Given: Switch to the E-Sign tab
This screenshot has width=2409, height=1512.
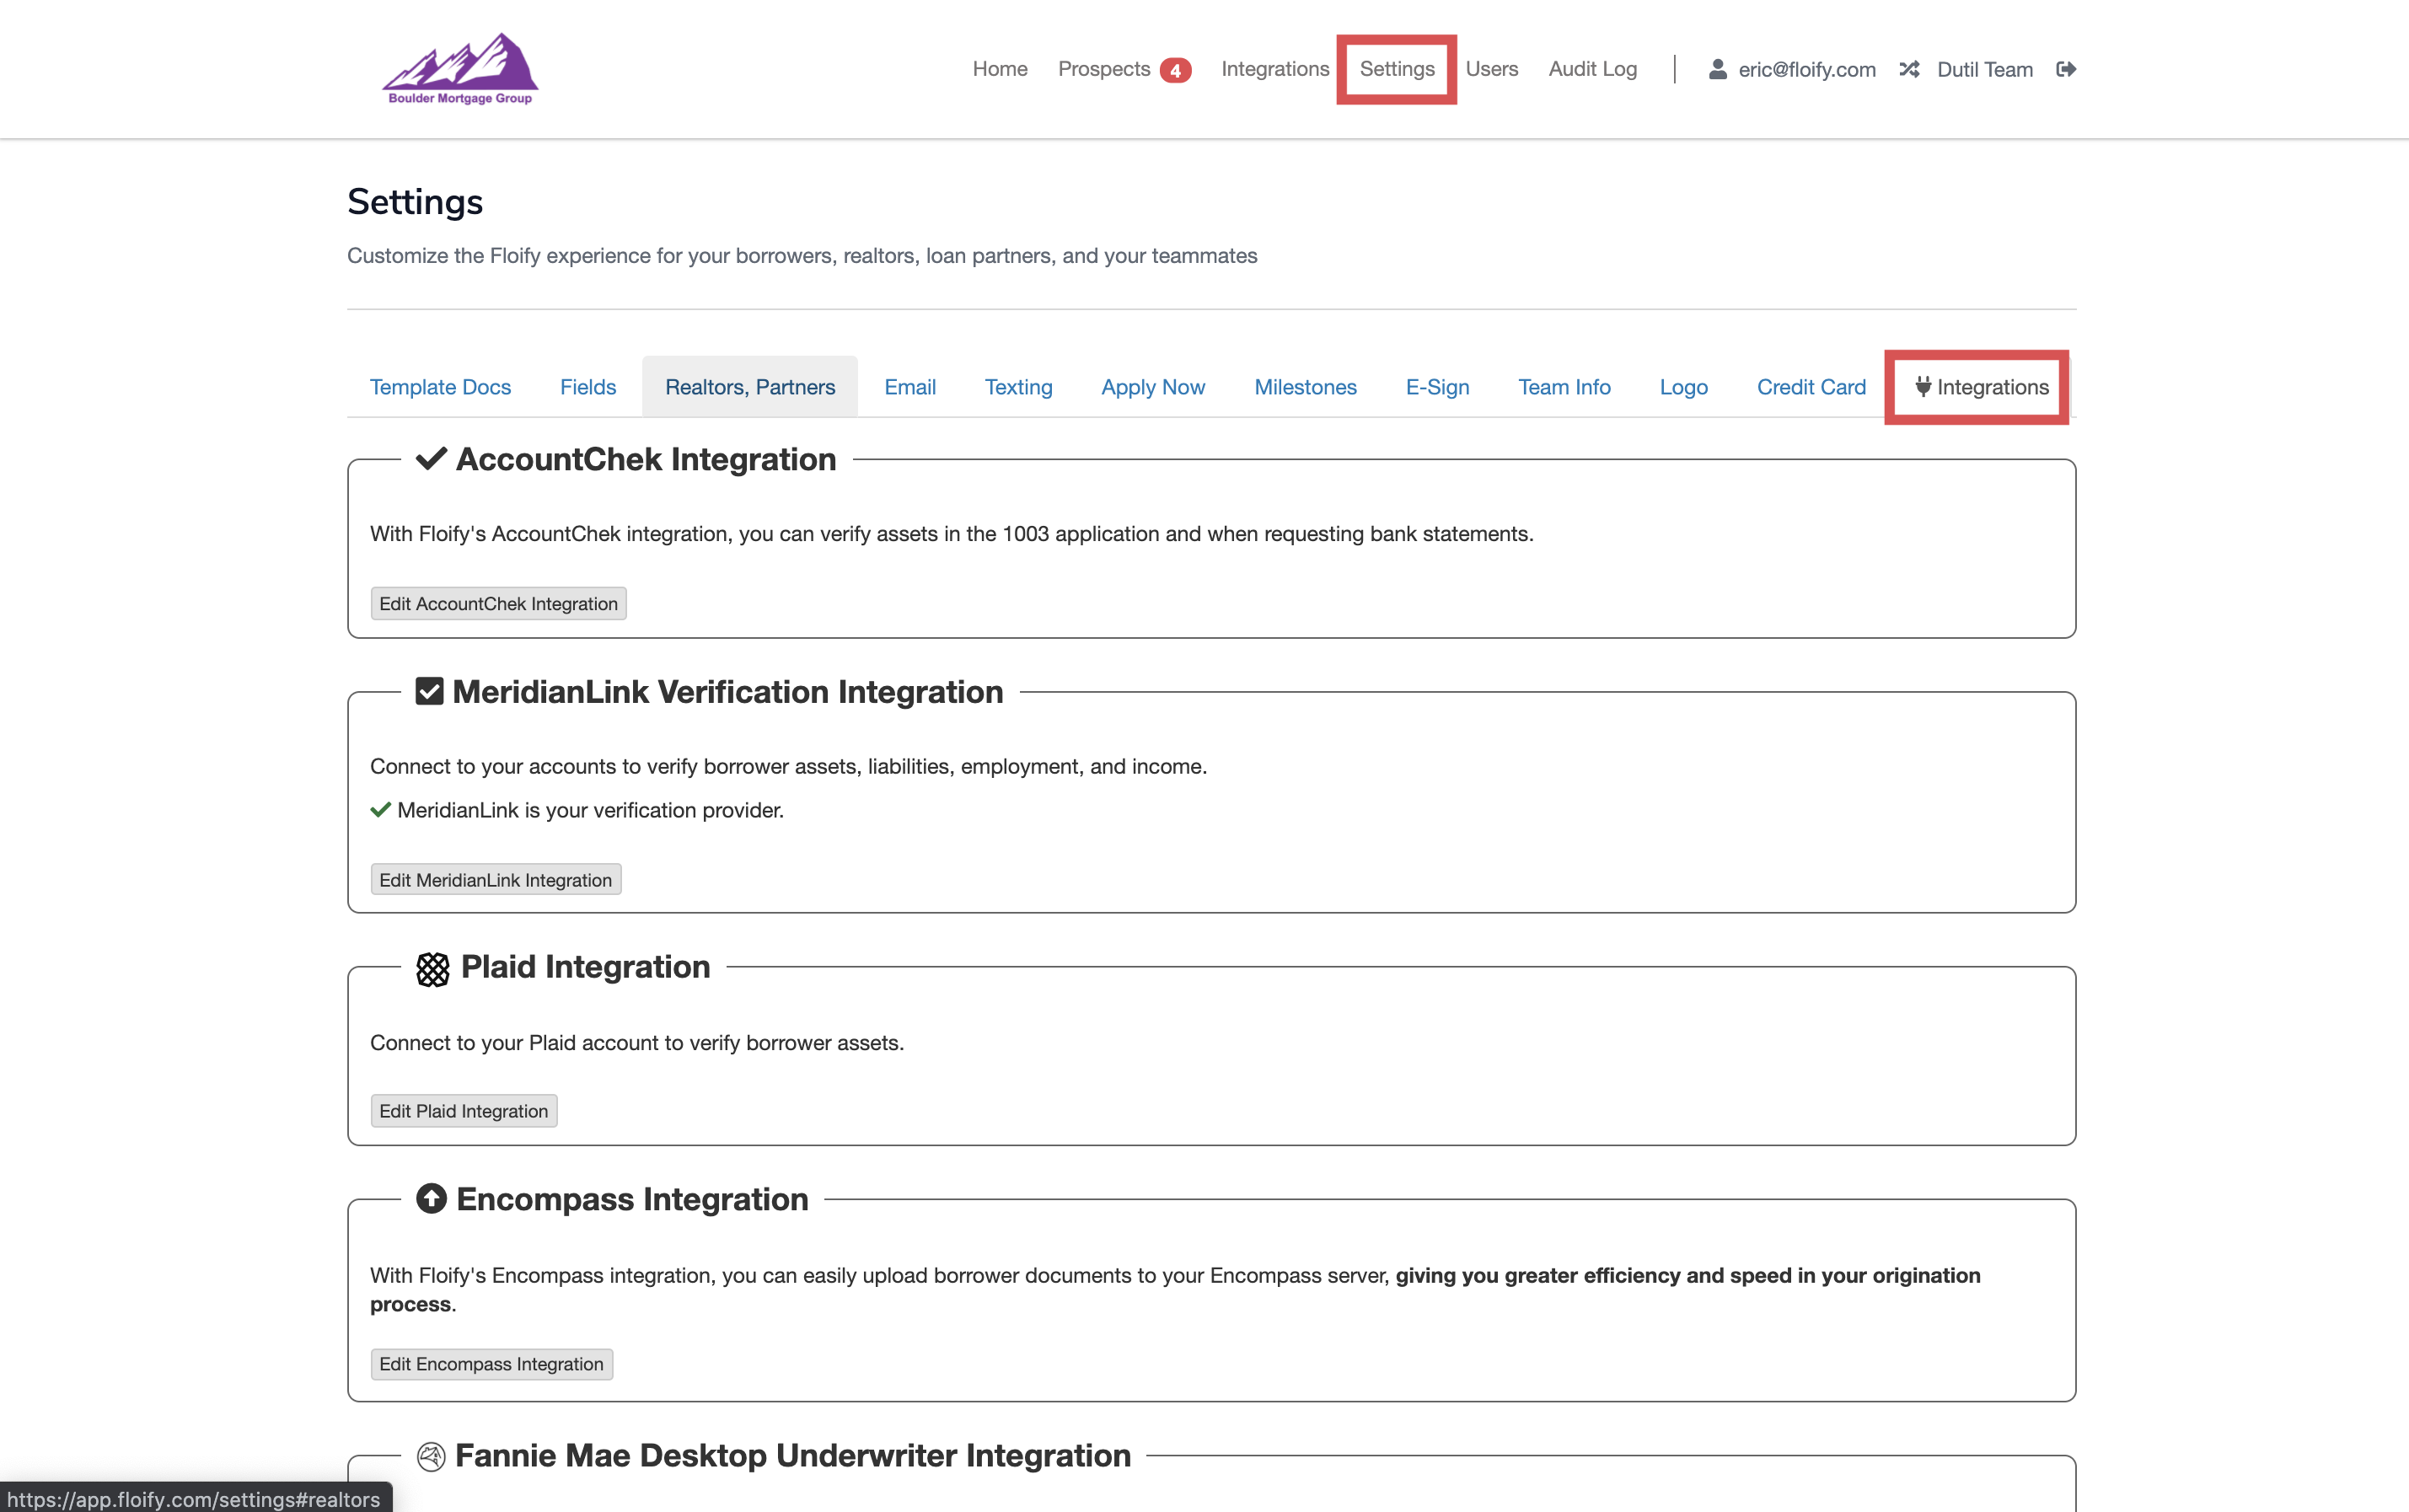Looking at the screenshot, I should click(1437, 387).
